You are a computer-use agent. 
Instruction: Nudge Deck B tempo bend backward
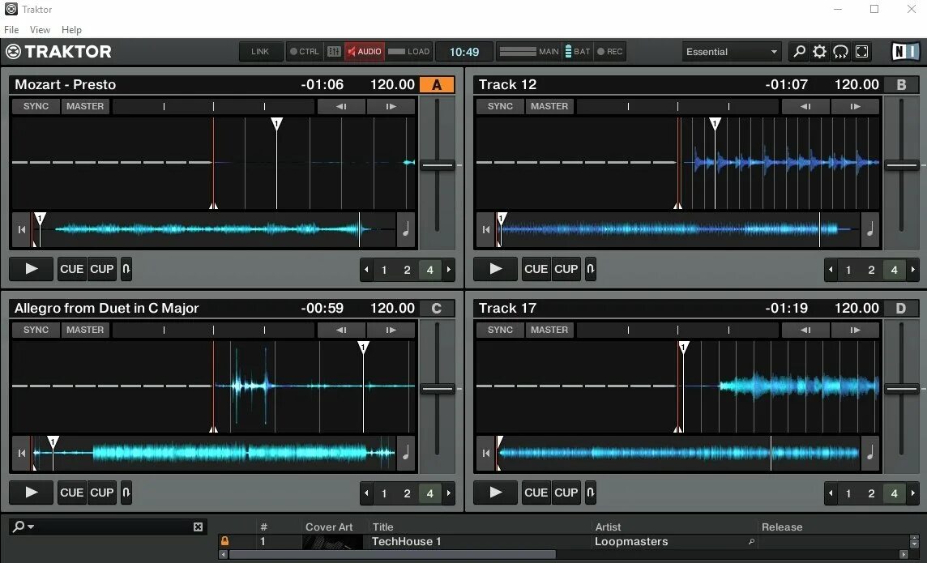[x=805, y=107]
